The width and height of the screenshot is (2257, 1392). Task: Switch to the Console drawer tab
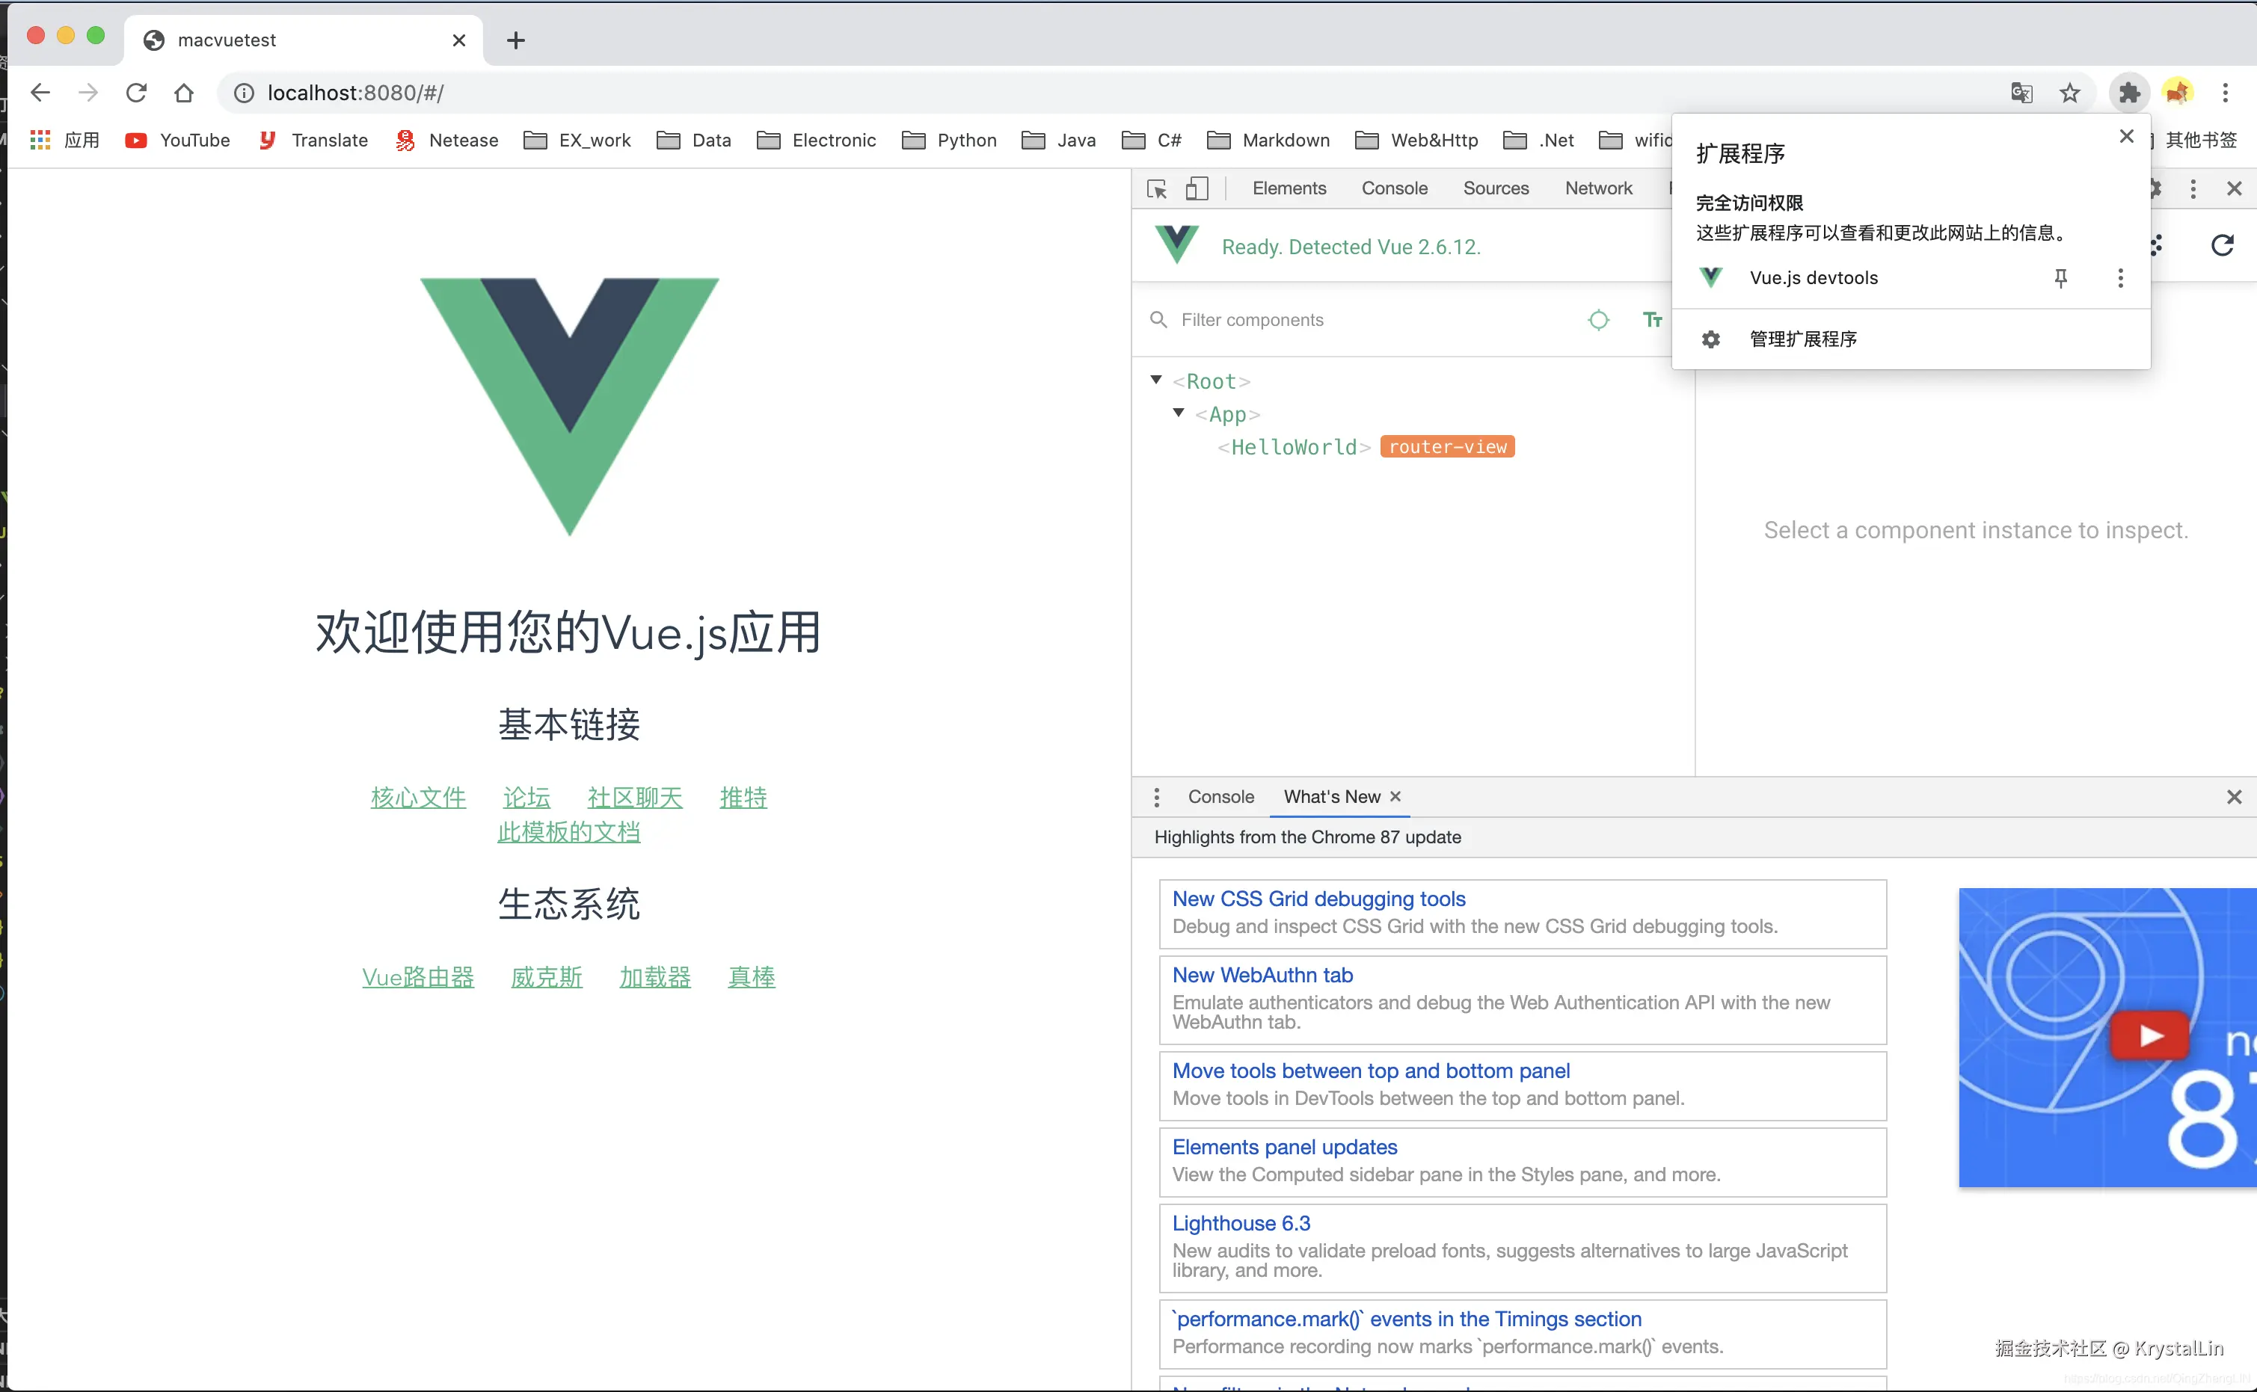click(x=1221, y=797)
